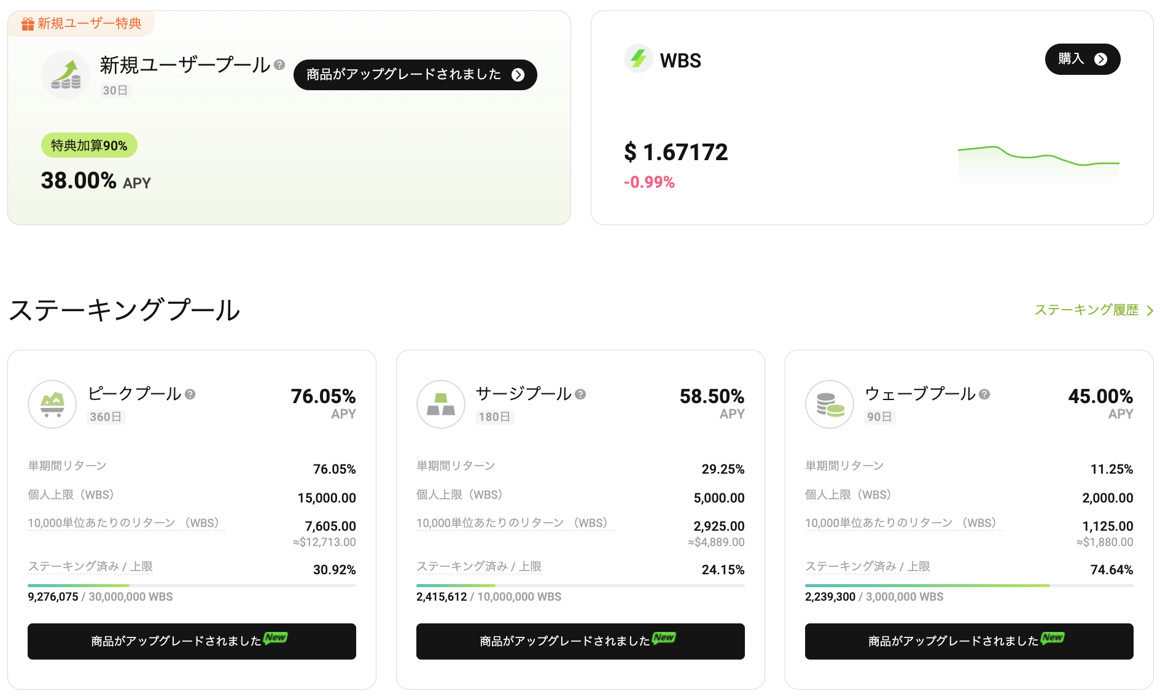This screenshot has width=1168, height=697.
Task: Click the 360日 duration tag
Action: point(106,417)
